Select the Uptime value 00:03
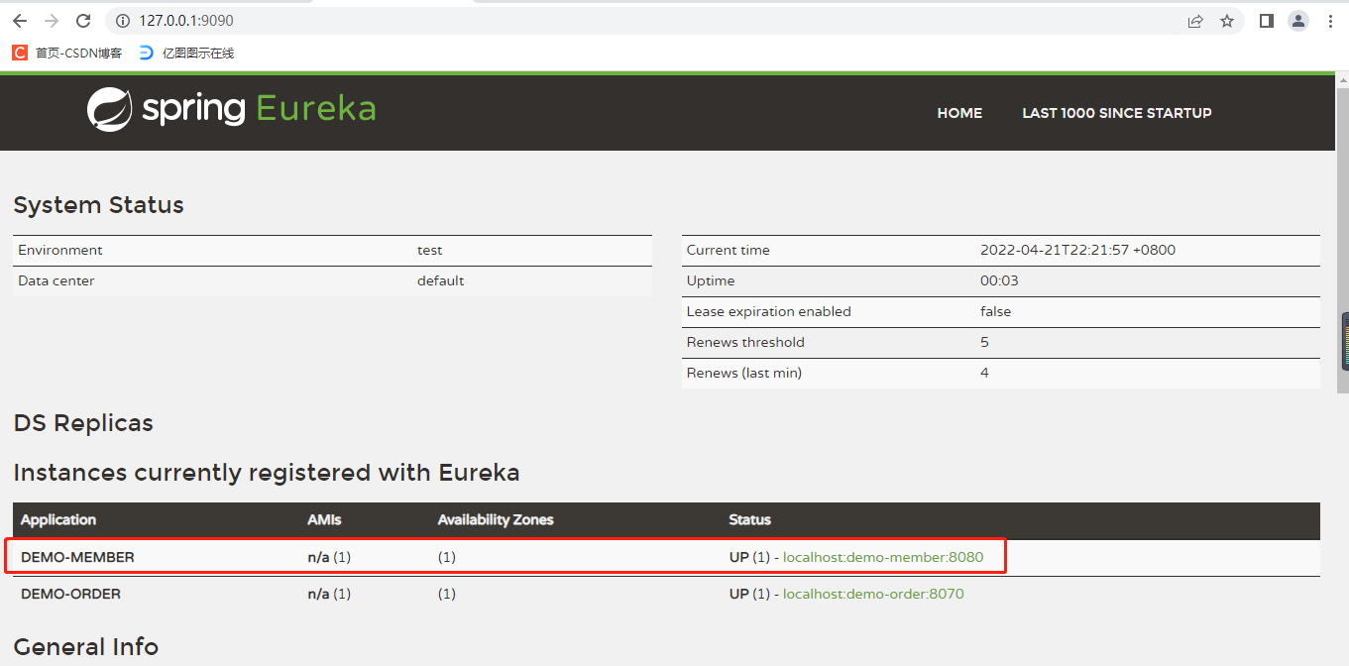This screenshot has width=1349, height=666. point(999,280)
